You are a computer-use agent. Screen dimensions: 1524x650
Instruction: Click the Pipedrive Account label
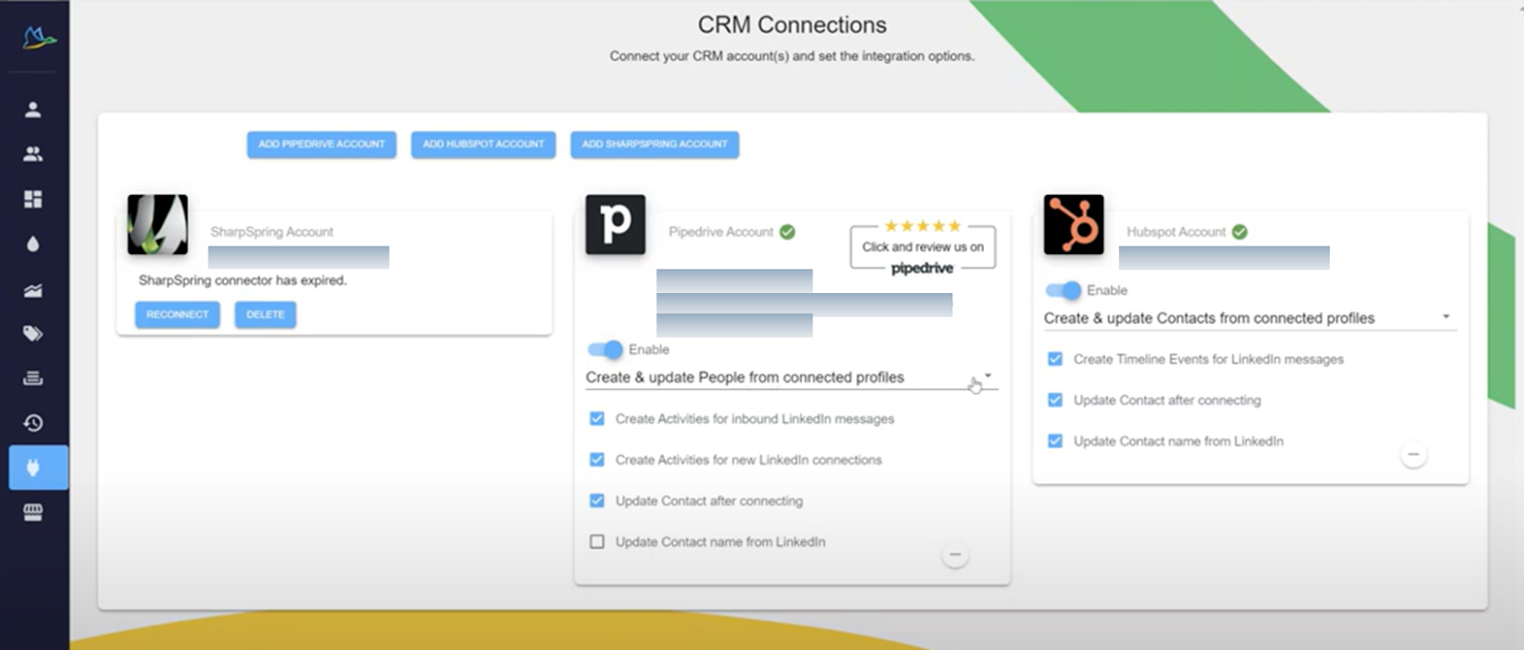click(x=721, y=232)
